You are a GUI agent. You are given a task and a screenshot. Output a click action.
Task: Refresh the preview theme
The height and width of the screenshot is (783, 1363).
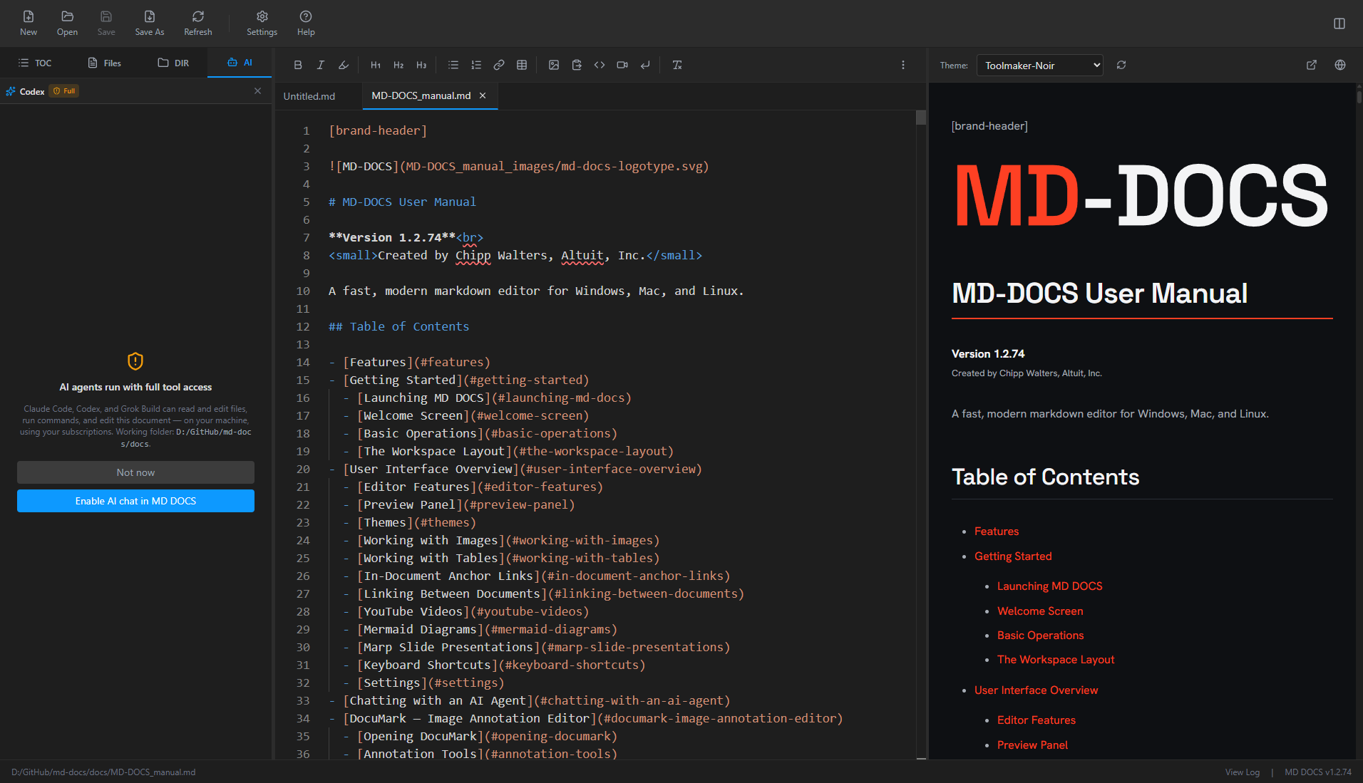pyautogui.click(x=1121, y=65)
